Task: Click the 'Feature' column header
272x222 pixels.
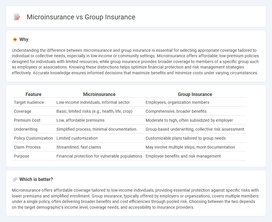Action: [x=34, y=94]
